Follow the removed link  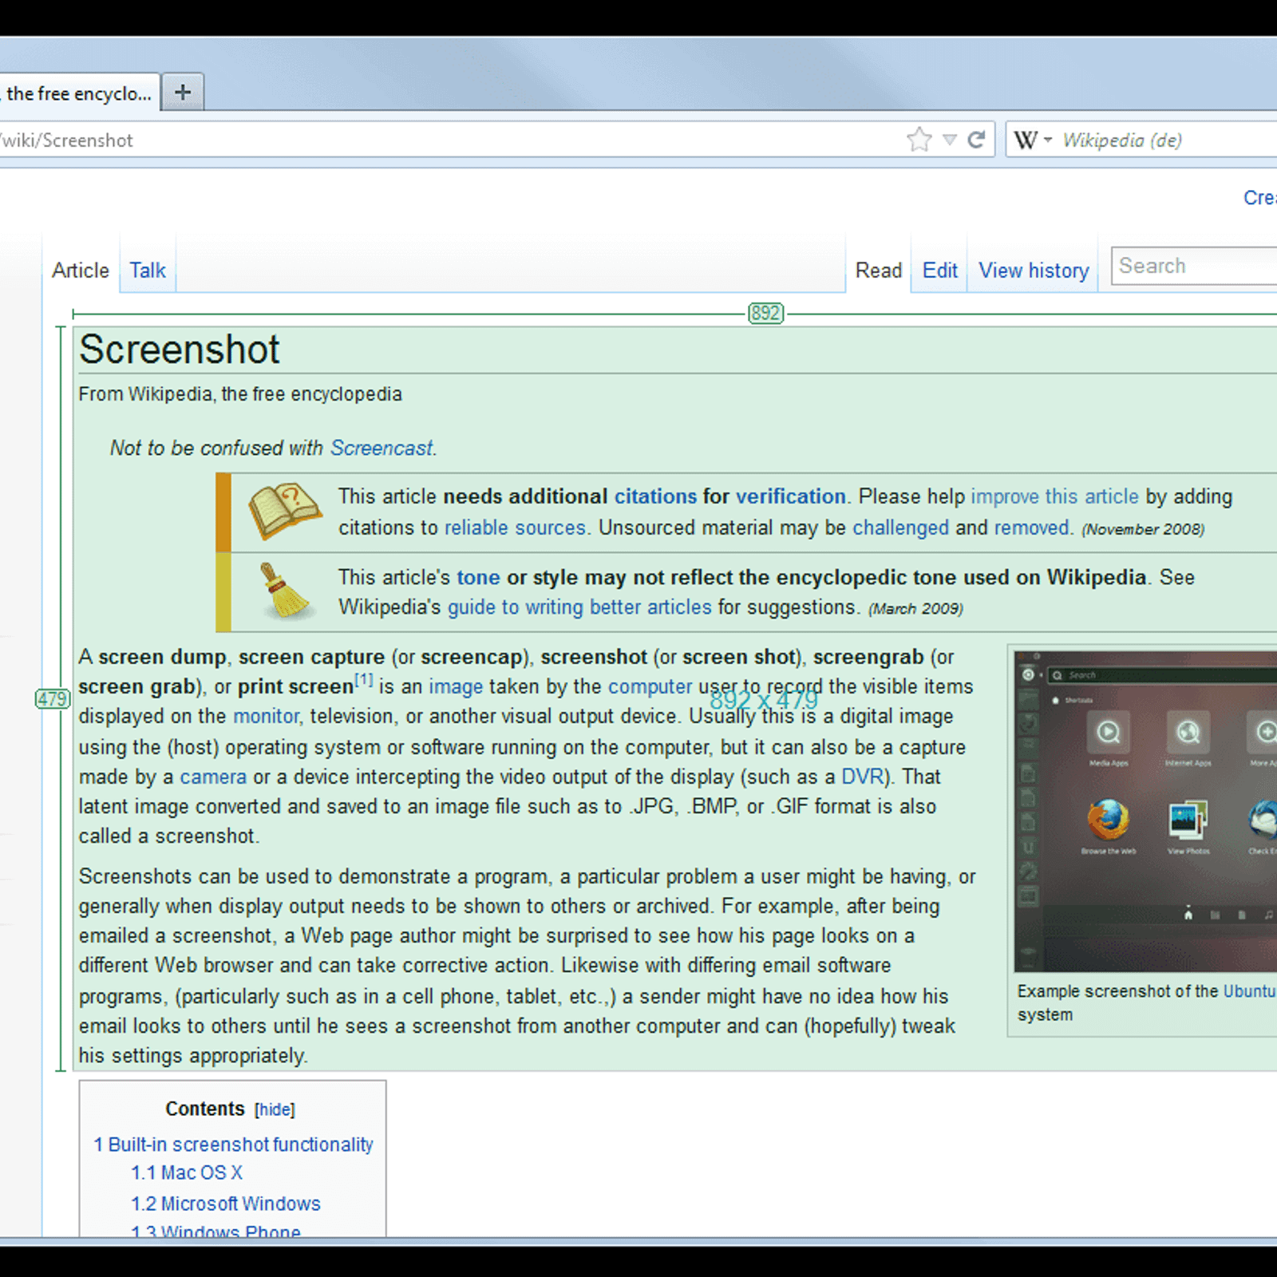(x=1031, y=528)
